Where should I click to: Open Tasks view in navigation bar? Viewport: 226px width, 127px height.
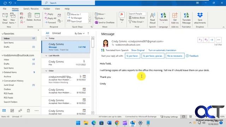[28, 110]
